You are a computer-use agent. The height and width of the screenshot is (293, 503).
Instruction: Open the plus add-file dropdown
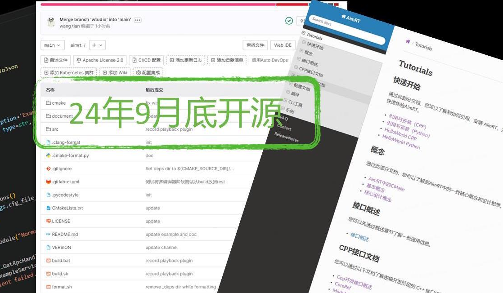(97, 45)
